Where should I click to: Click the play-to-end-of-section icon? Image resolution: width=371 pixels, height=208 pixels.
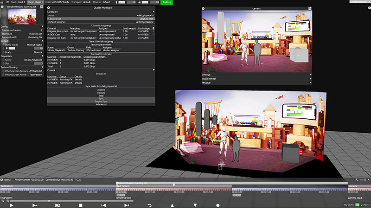[34, 205]
